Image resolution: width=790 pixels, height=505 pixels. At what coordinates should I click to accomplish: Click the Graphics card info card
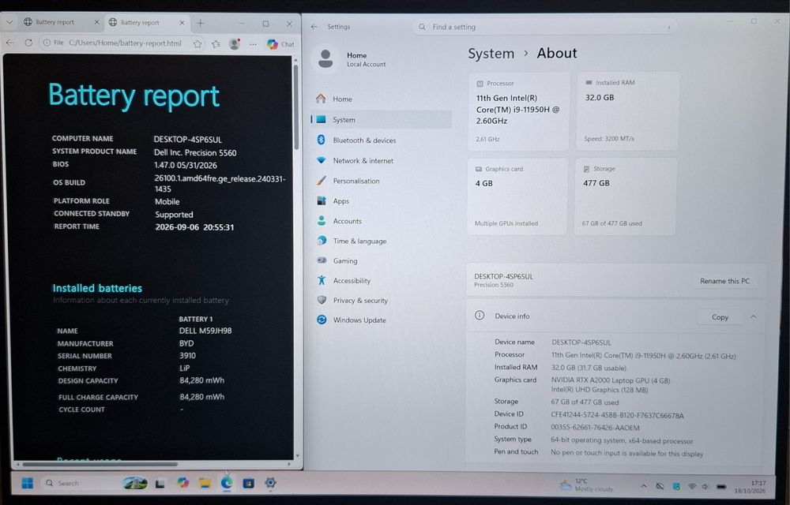click(518, 197)
